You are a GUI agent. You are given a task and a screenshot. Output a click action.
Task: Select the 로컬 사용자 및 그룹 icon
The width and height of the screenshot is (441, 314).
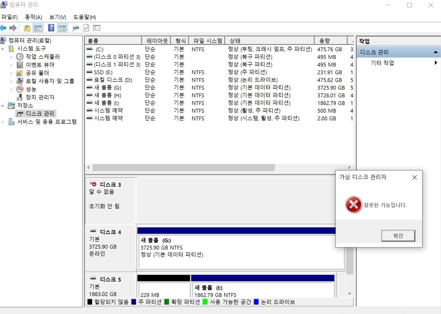[20, 81]
